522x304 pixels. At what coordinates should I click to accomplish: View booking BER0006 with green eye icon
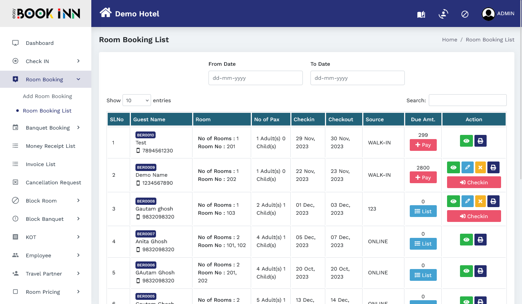click(466, 271)
